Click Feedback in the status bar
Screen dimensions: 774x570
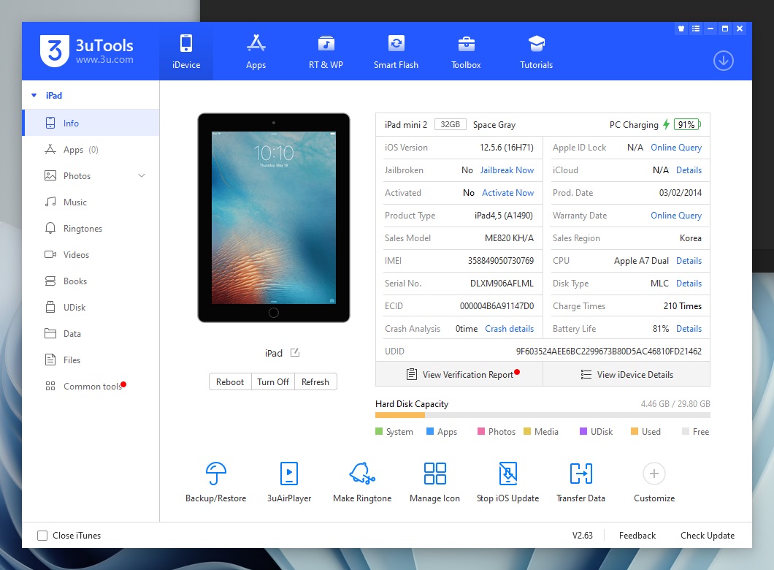[637, 536]
